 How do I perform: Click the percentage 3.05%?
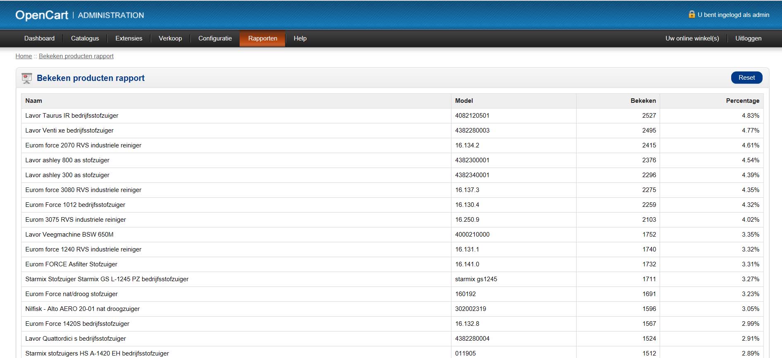point(750,309)
